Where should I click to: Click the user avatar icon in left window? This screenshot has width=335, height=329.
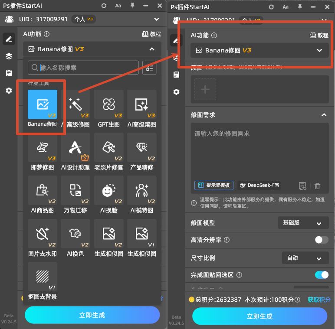pyautogui.click(x=10, y=19)
